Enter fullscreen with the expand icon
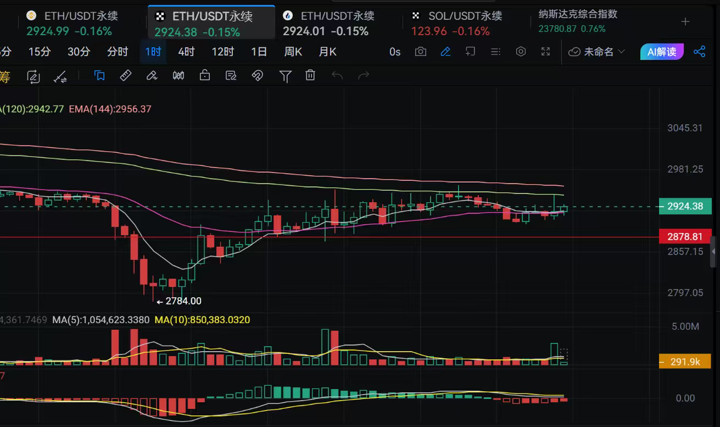Image resolution: width=720 pixels, height=427 pixels. 545,52
